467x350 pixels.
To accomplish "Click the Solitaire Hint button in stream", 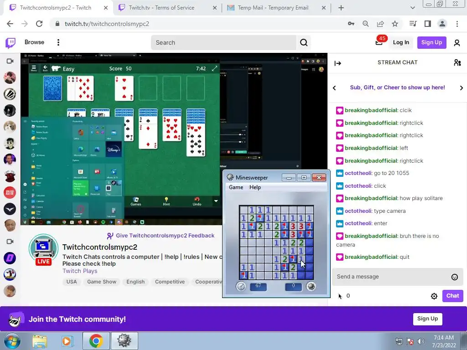I will pos(166,201).
